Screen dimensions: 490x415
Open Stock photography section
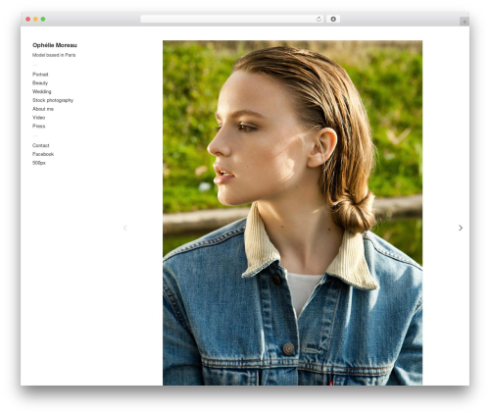(x=53, y=100)
